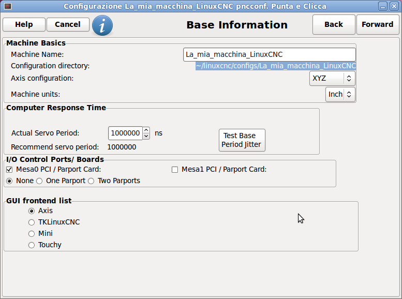Click the Machine units: label

pos(36,94)
